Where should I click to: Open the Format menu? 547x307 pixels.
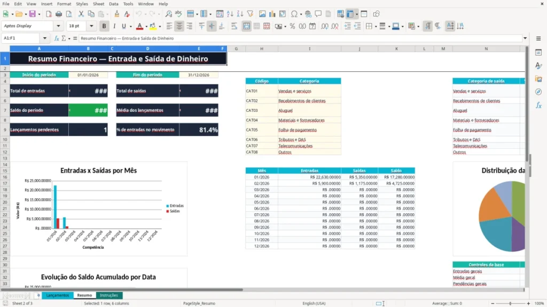pyautogui.click(x=64, y=4)
